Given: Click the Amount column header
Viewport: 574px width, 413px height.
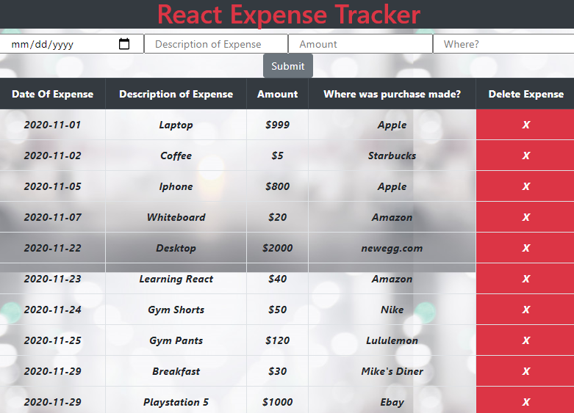Looking at the screenshot, I should point(277,94).
